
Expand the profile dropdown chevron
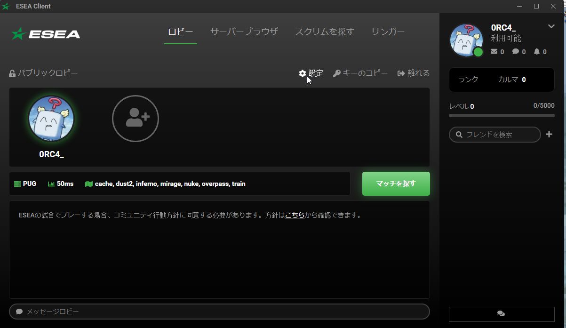(551, 26)
